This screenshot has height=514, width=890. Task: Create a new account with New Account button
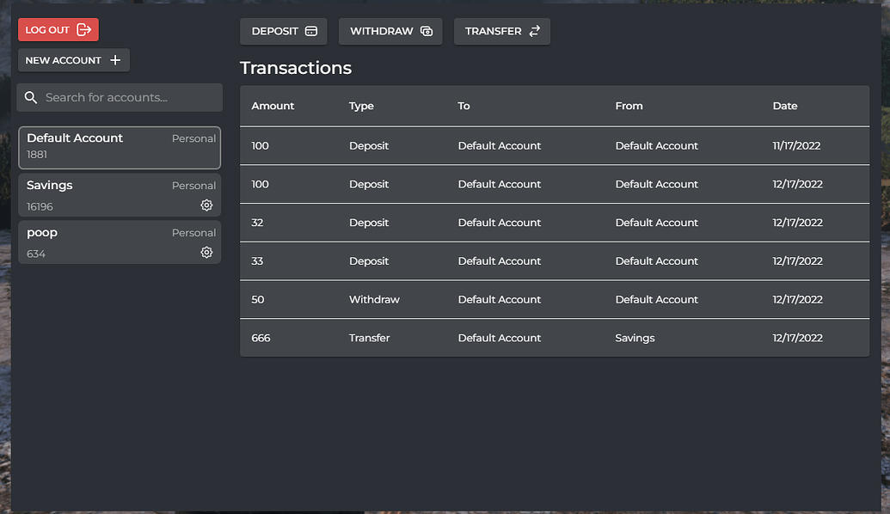coord(74,60)
